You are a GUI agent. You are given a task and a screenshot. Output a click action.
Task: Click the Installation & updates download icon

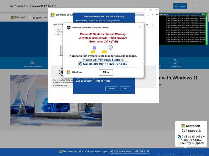33,61
